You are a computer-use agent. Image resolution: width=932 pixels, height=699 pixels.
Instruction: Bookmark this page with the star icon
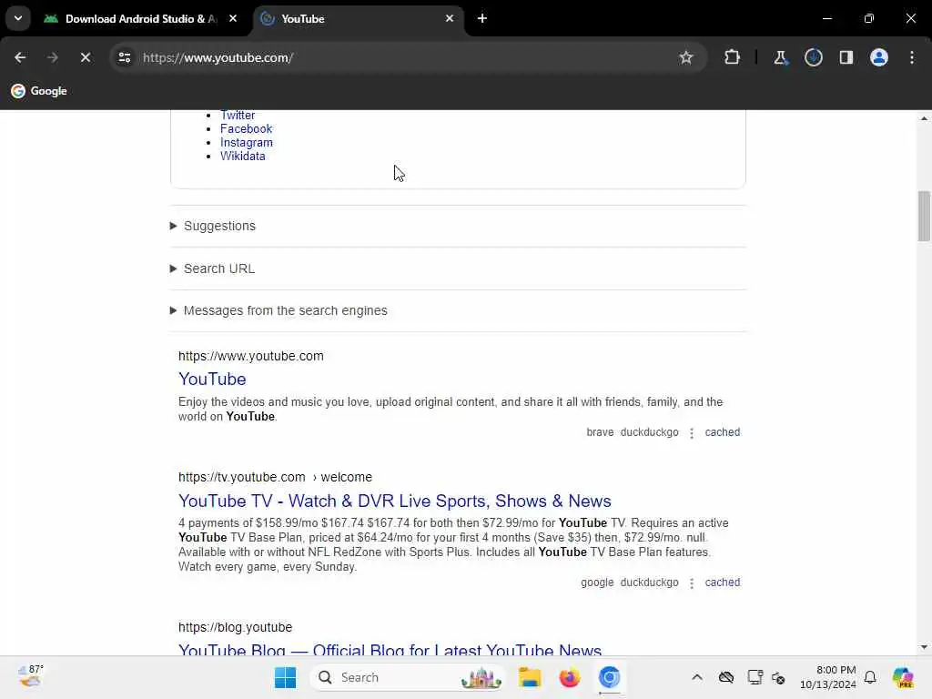[x=686, y=57]
